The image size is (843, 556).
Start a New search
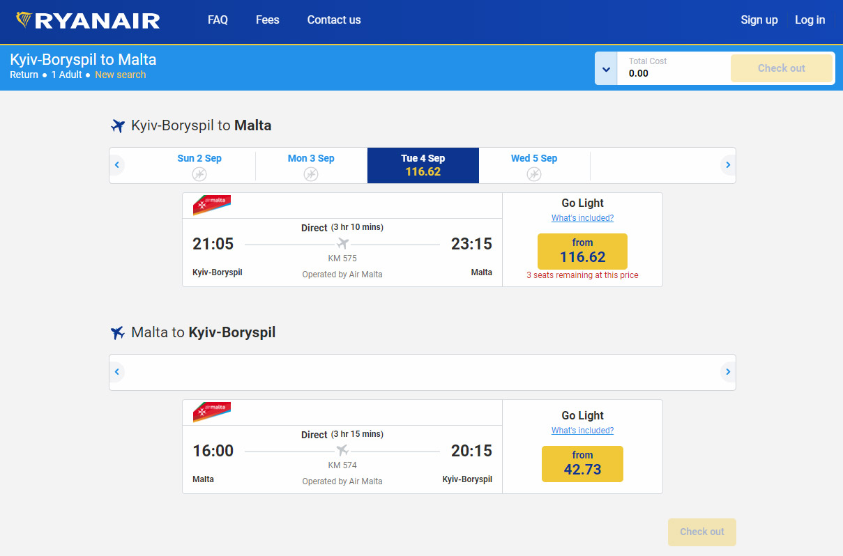(x=121, y=75)
